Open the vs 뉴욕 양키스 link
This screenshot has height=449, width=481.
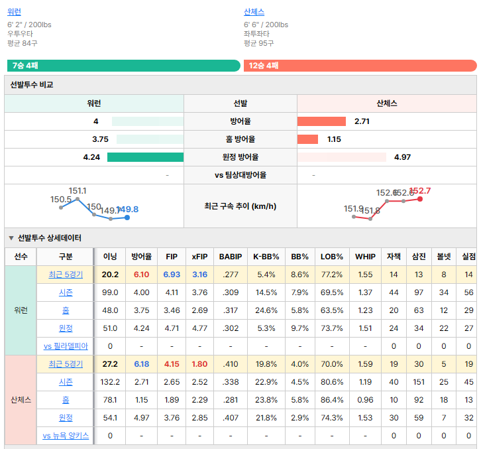tap(66, 436)
